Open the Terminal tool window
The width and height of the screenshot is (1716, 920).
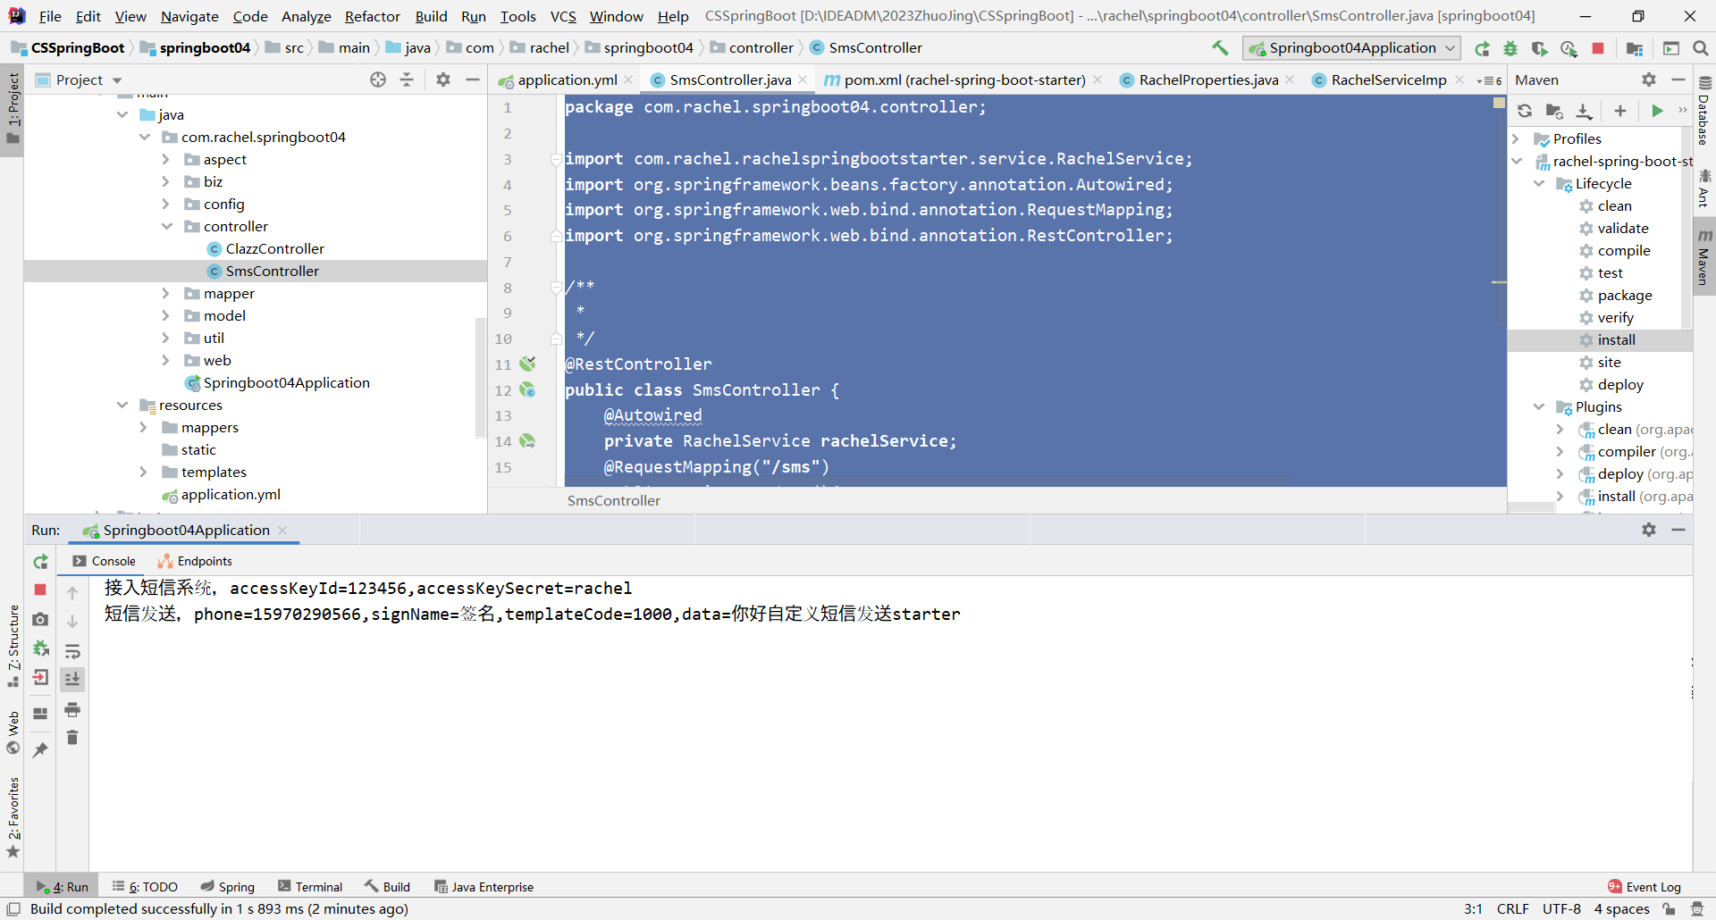(310, 886)
